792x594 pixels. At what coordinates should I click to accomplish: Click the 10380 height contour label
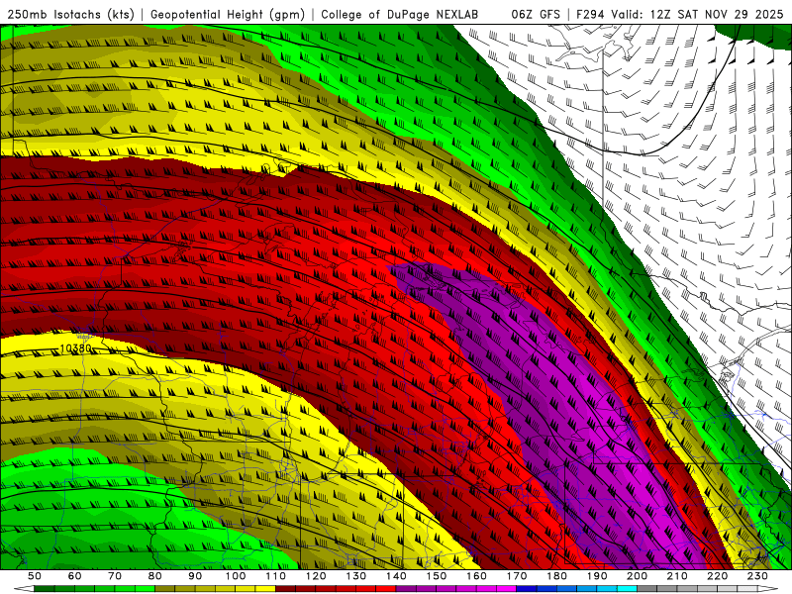tap(76, 348)
